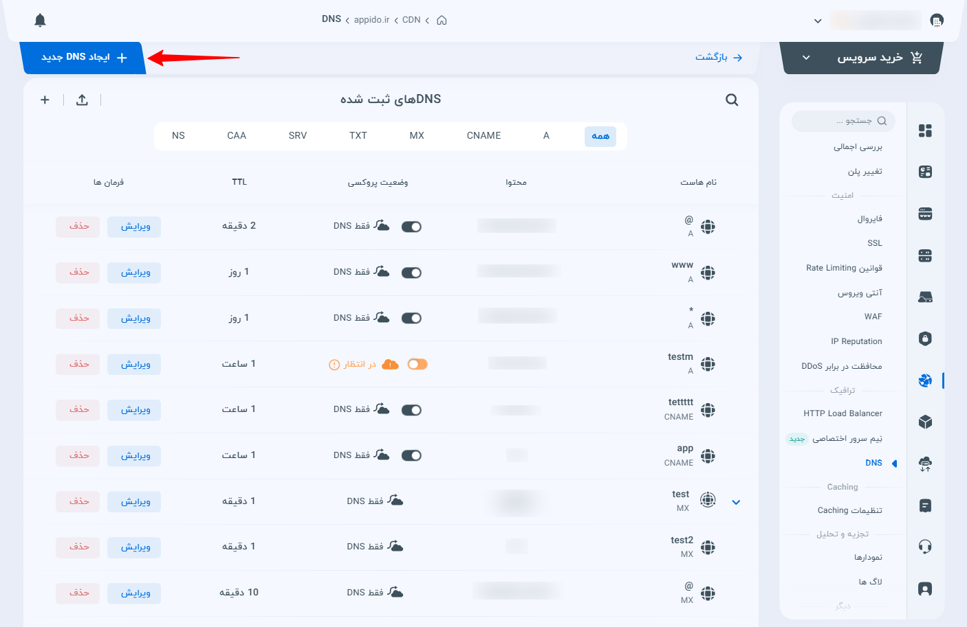Click the بازگشت back link

719,57
